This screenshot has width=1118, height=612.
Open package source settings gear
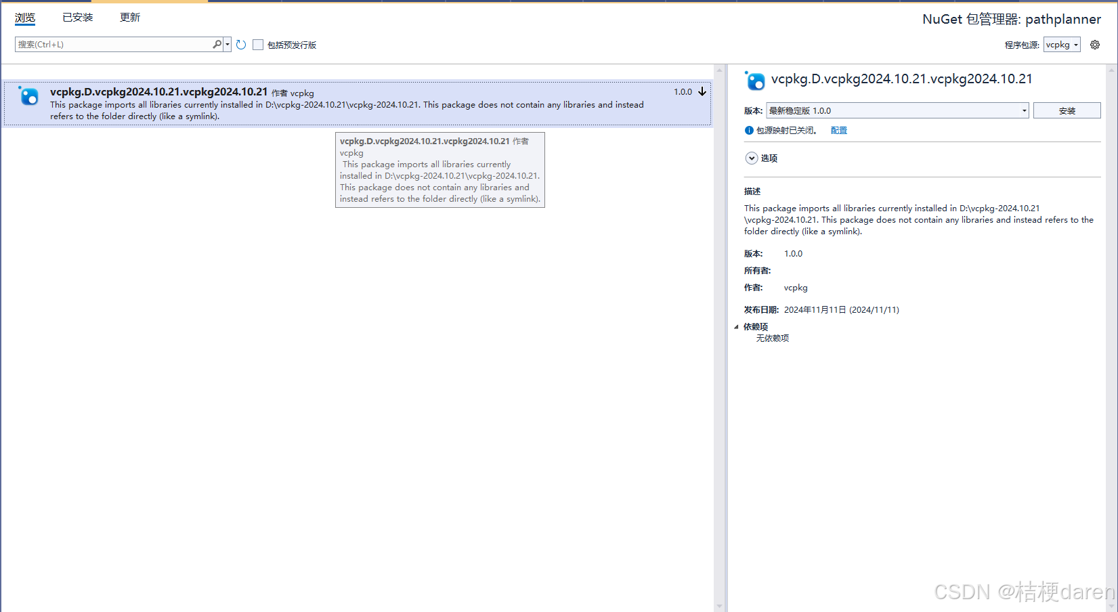tap(1095, 45)
